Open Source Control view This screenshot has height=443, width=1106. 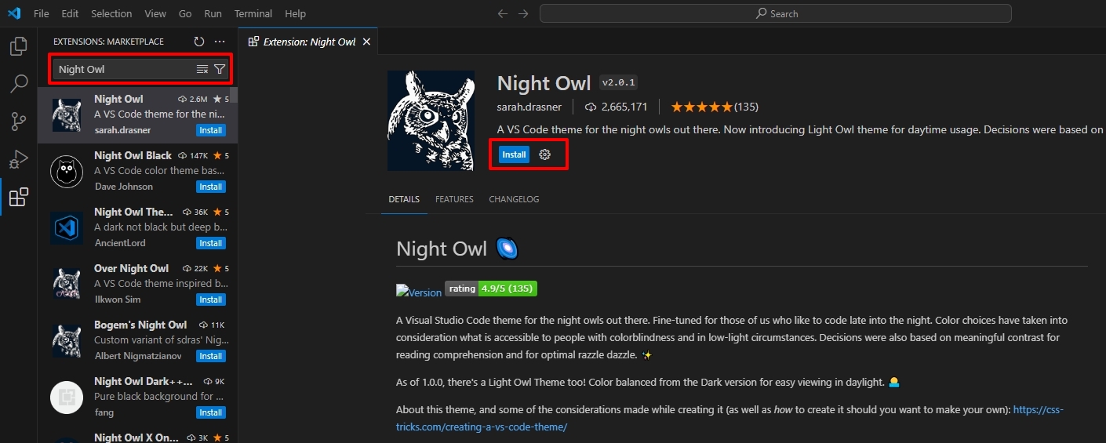[x=18, y=122]
